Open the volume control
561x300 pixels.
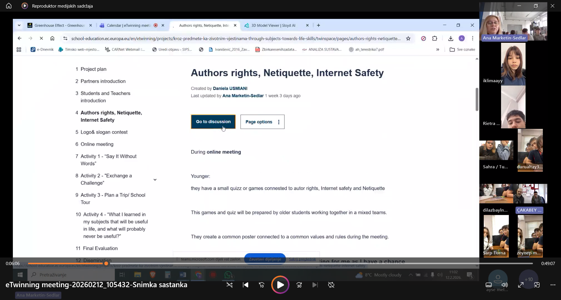click(505, 285)
